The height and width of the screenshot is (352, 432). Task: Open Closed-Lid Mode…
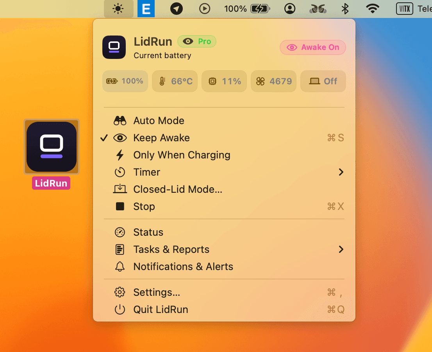pos(224,189)
